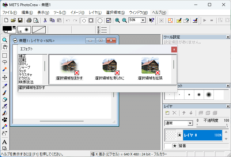The width and height of the screenshot is (231, 157).
Task: Select the Hand tool
Action: click(x=5, y=47)
